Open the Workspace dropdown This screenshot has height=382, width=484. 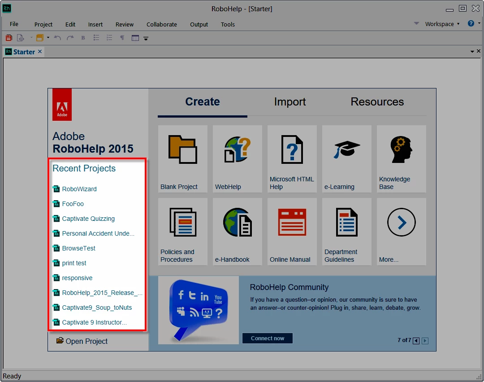point(442,24)
